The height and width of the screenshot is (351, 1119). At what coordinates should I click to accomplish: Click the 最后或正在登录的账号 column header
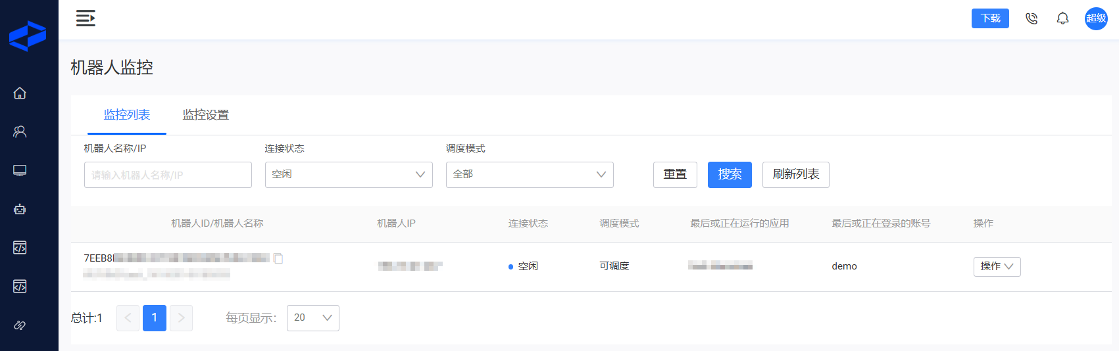tap(881, 223)
